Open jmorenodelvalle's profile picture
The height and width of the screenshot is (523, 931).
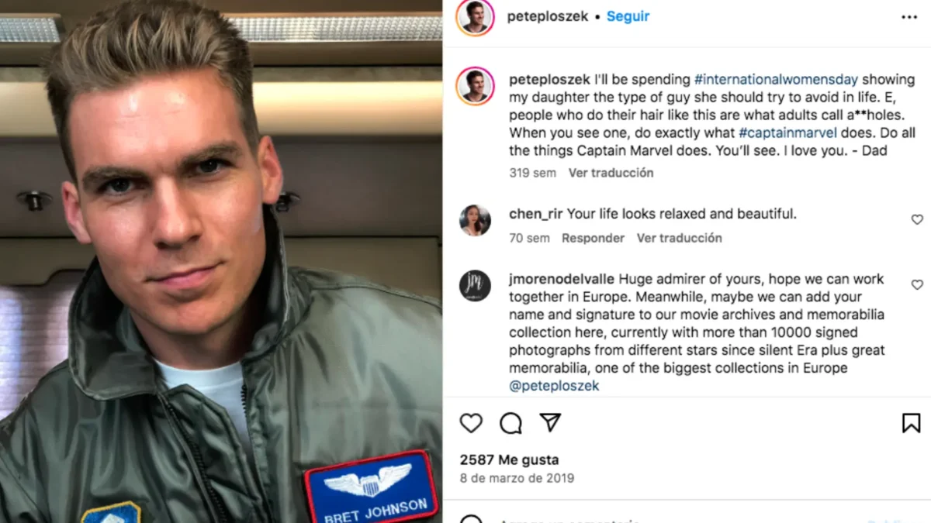pos(475,286)
